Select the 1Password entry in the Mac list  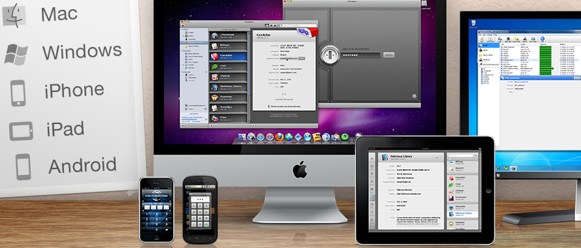coord(228,36)
